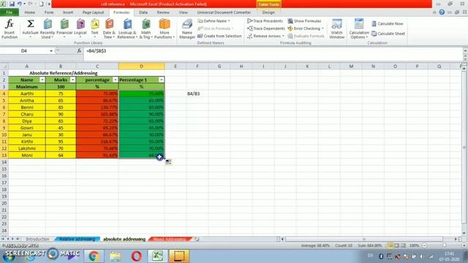Open Lookup & Reference functions
This screenshot has width=468, height=263.
(x=127, y=29)
